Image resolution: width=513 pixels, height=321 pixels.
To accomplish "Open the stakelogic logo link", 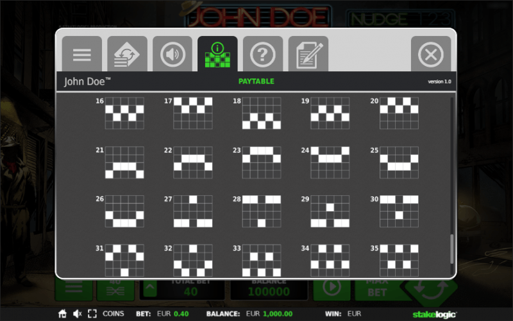I will point(435,315).
